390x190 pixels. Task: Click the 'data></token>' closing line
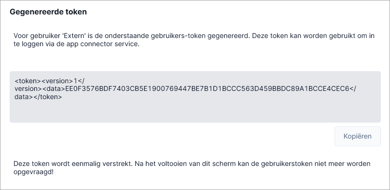(38, 97)
